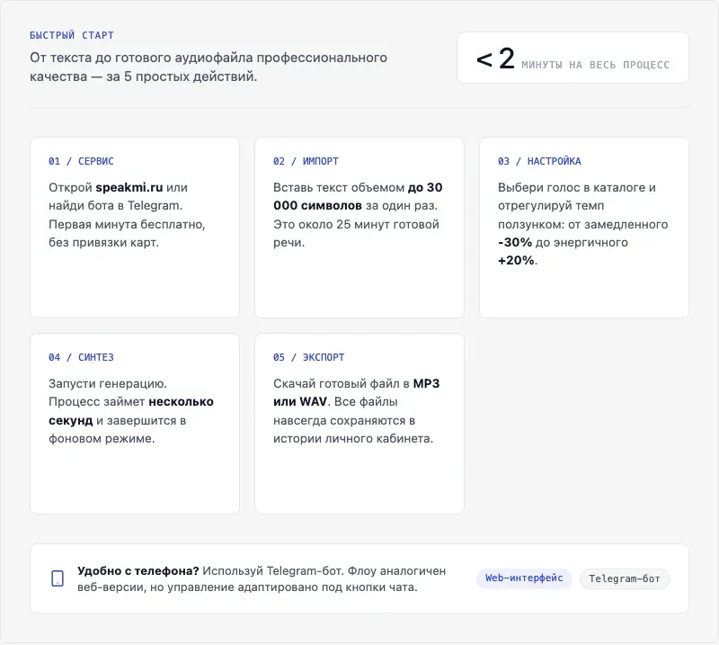Click the bold "несколько секунд" text

131,411
